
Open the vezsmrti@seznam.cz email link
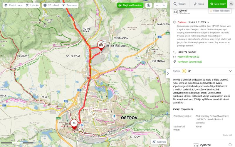188,57
